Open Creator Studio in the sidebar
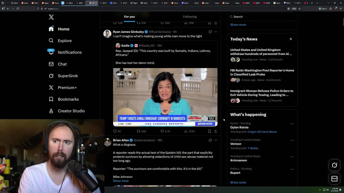Viewport: 344px width, 193px height. 67,111
